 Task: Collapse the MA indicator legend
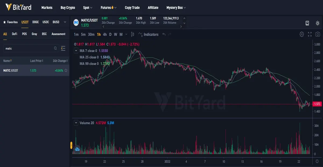coord(76,51)
